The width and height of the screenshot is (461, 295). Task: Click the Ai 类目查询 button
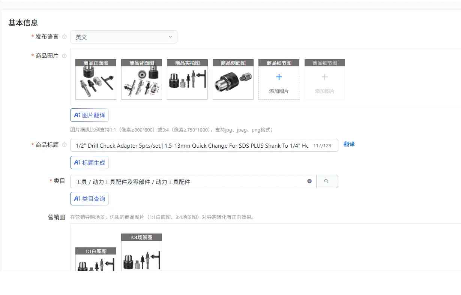[89, 199]
